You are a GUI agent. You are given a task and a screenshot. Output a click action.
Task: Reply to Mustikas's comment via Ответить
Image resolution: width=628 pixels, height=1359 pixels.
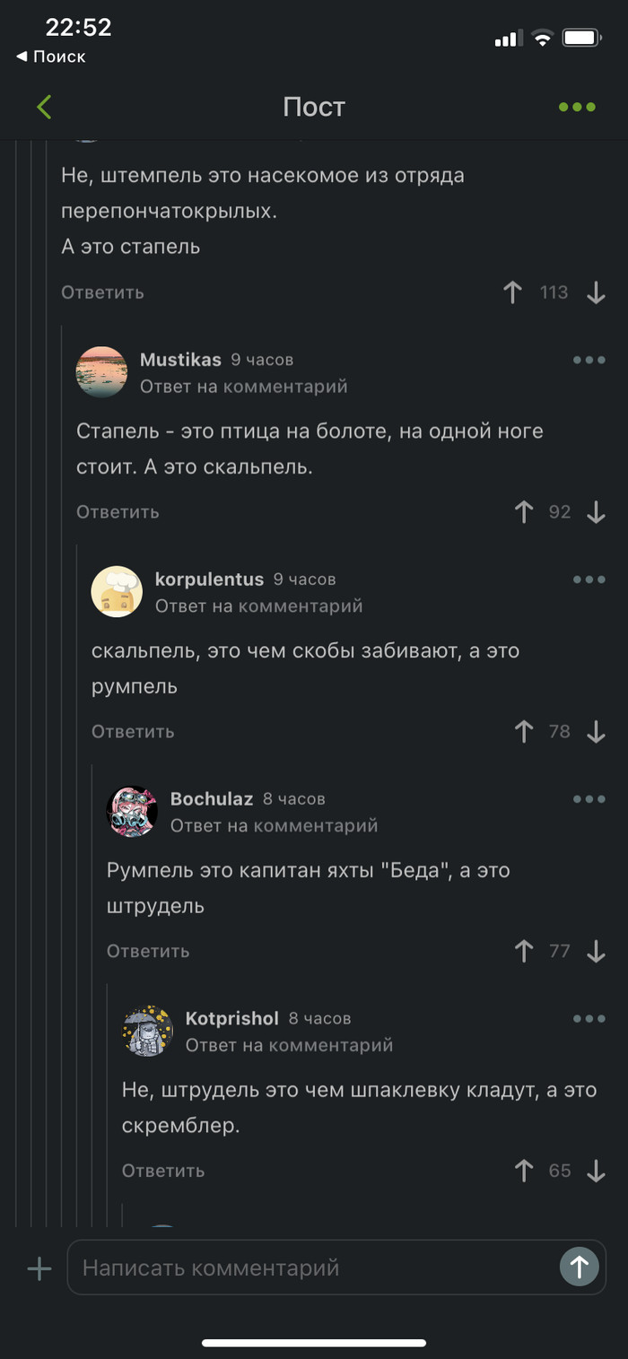pyautogui.click(x=118, y=512)
